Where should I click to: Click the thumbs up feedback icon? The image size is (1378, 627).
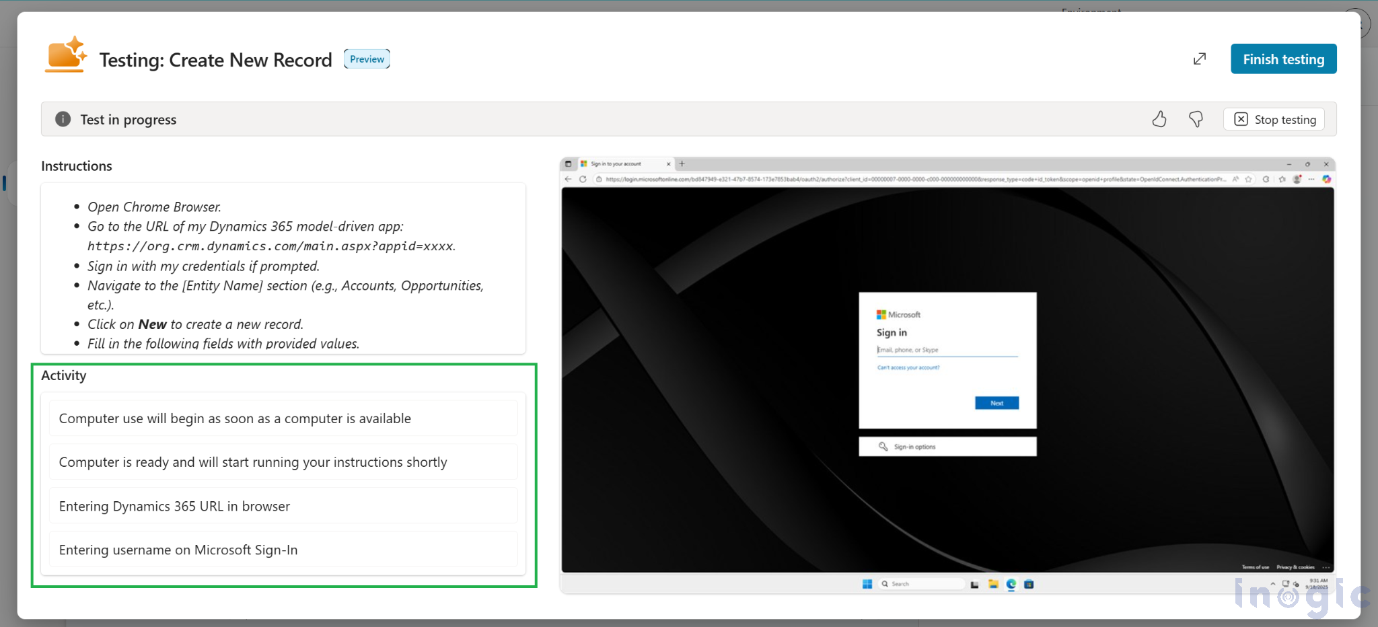pos(1159,119)
